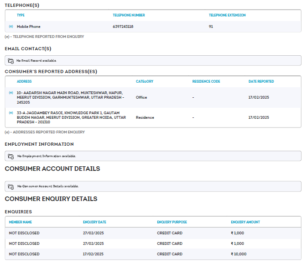
Task: Click the Enquiry Amount column header
Action: pyautogui.click(x=245, y=222)
